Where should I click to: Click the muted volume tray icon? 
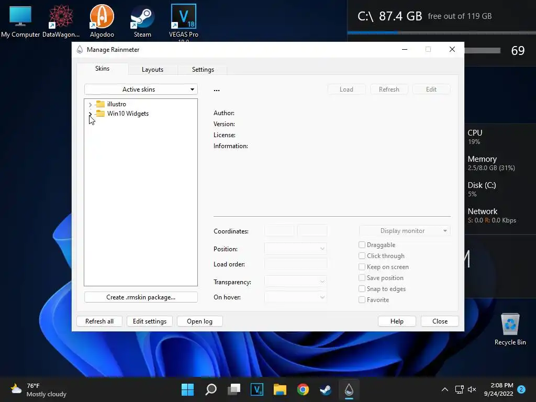472,389
